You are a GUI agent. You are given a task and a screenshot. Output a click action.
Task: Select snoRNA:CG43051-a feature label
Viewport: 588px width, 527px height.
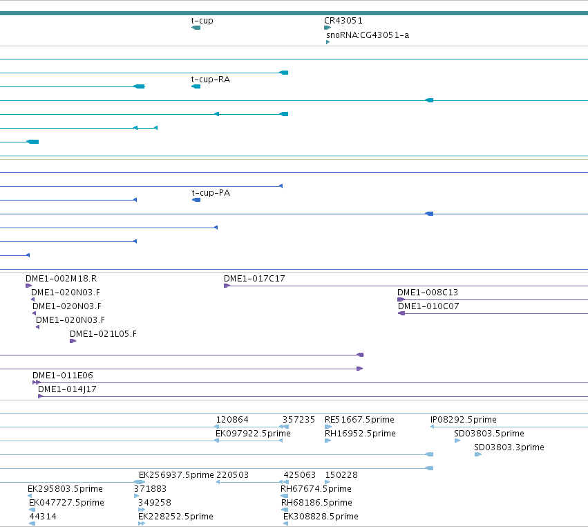coord(368,35)
